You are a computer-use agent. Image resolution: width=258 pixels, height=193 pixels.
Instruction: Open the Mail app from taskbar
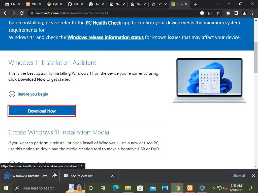click(x=152, y=188)
